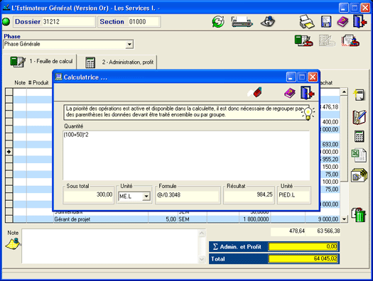Expand the Phase Générale dropdown
Viewport: 373px width, 281px height.
129,44
